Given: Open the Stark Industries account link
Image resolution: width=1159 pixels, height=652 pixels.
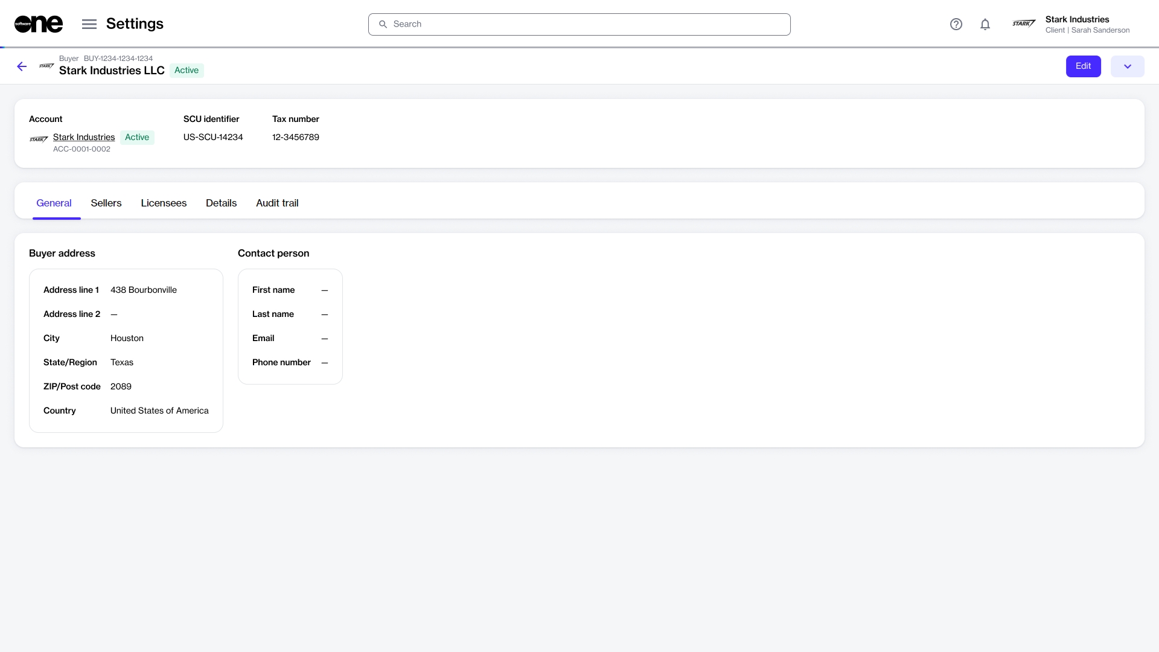Looking at the screenshot, I should point(84,137).
